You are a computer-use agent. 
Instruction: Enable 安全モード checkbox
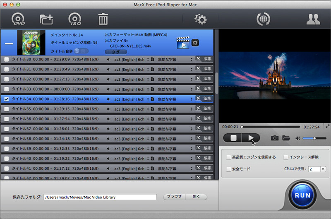[228, 169]
